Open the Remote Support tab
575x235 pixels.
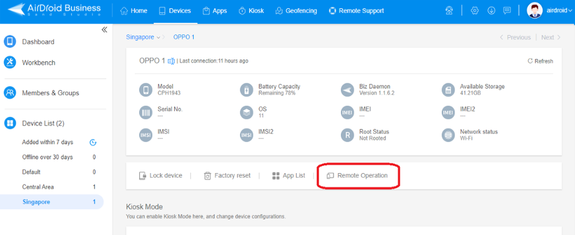356,11
